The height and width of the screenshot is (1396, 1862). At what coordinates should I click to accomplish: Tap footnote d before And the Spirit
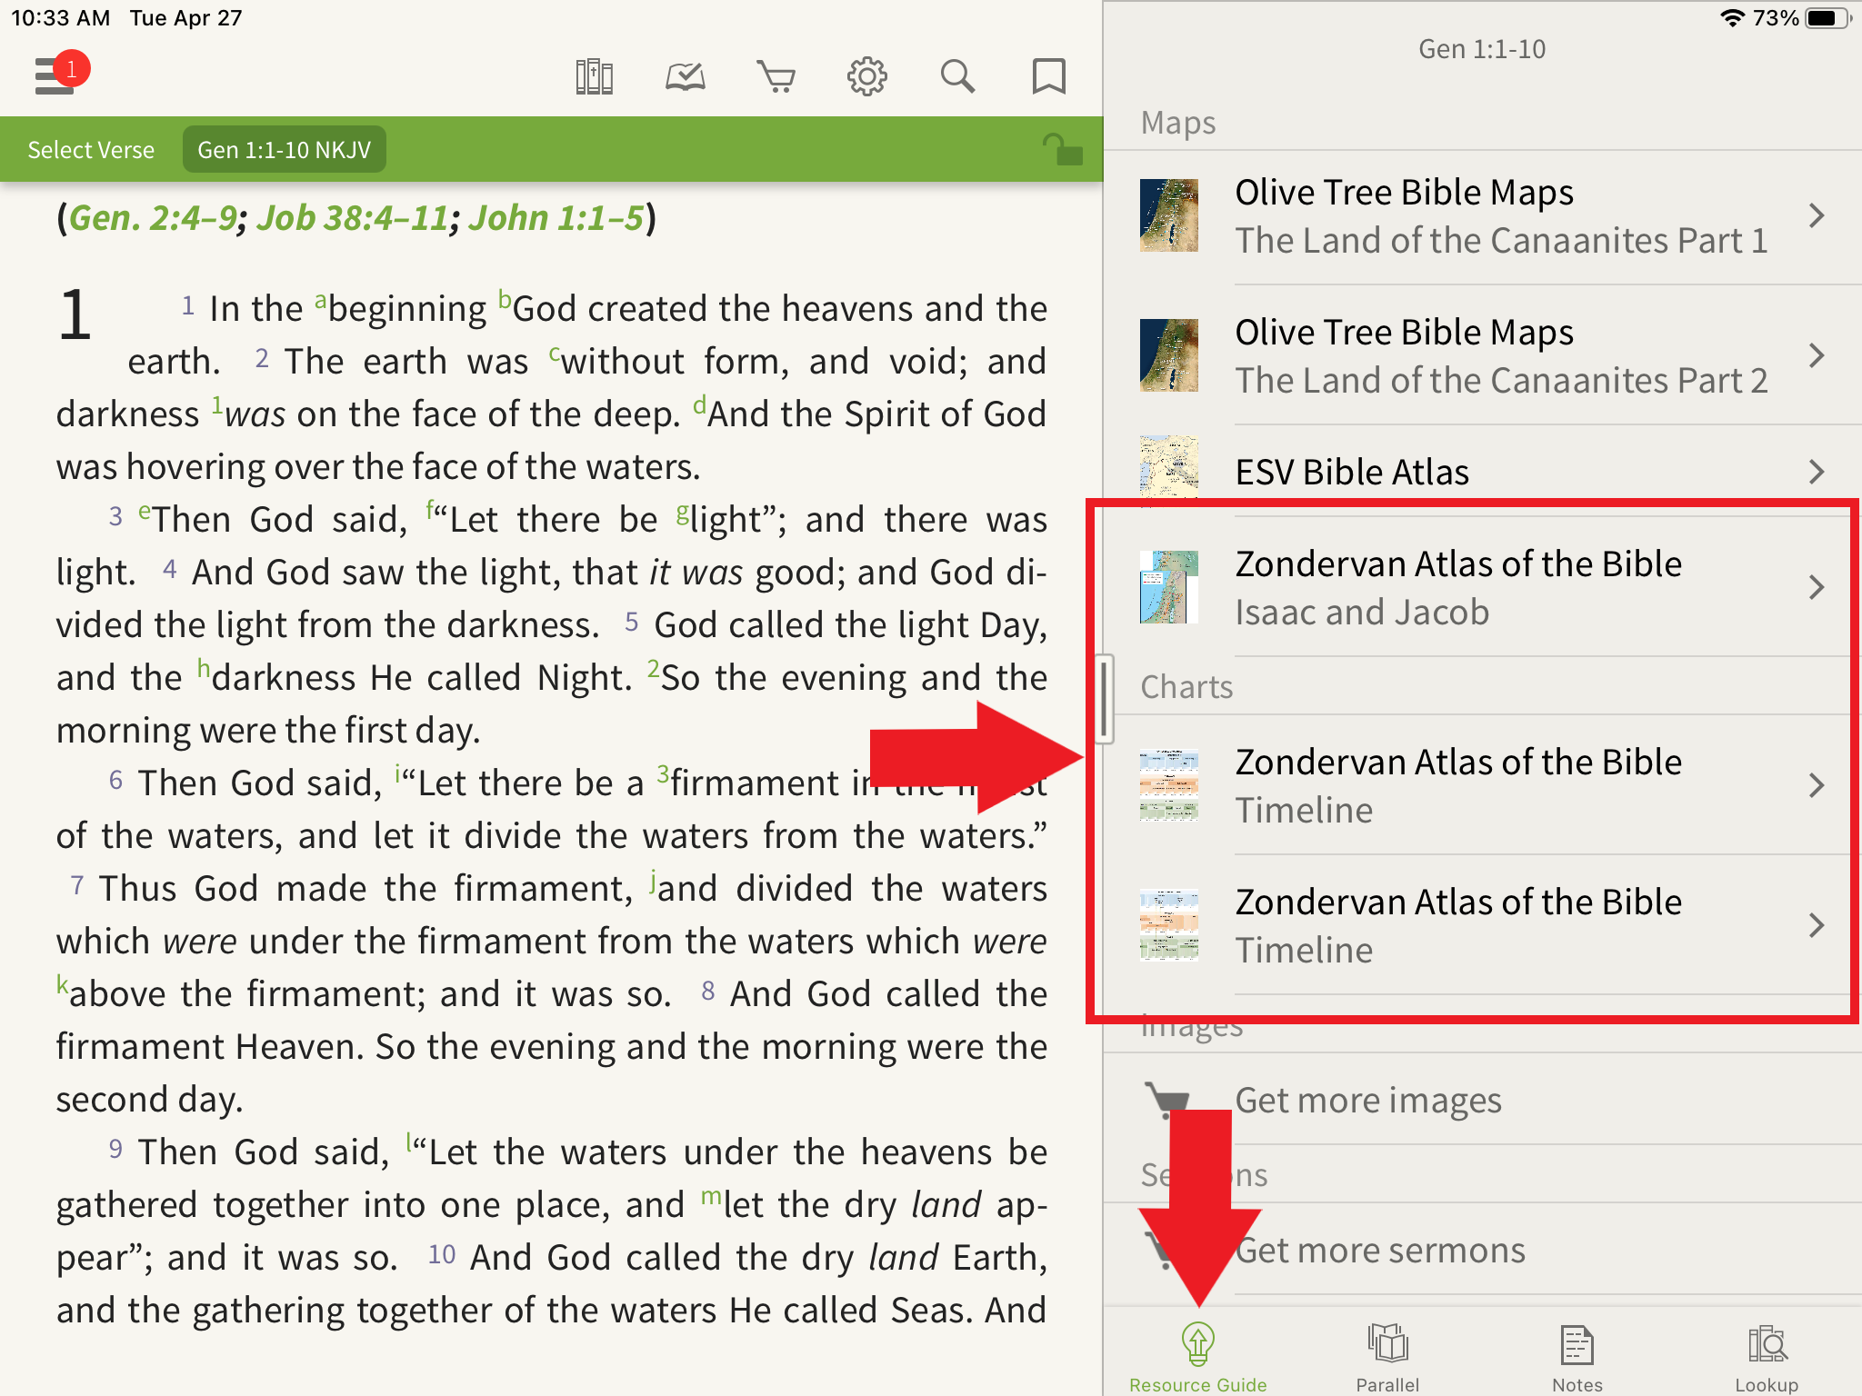click(x=699, y=404)
